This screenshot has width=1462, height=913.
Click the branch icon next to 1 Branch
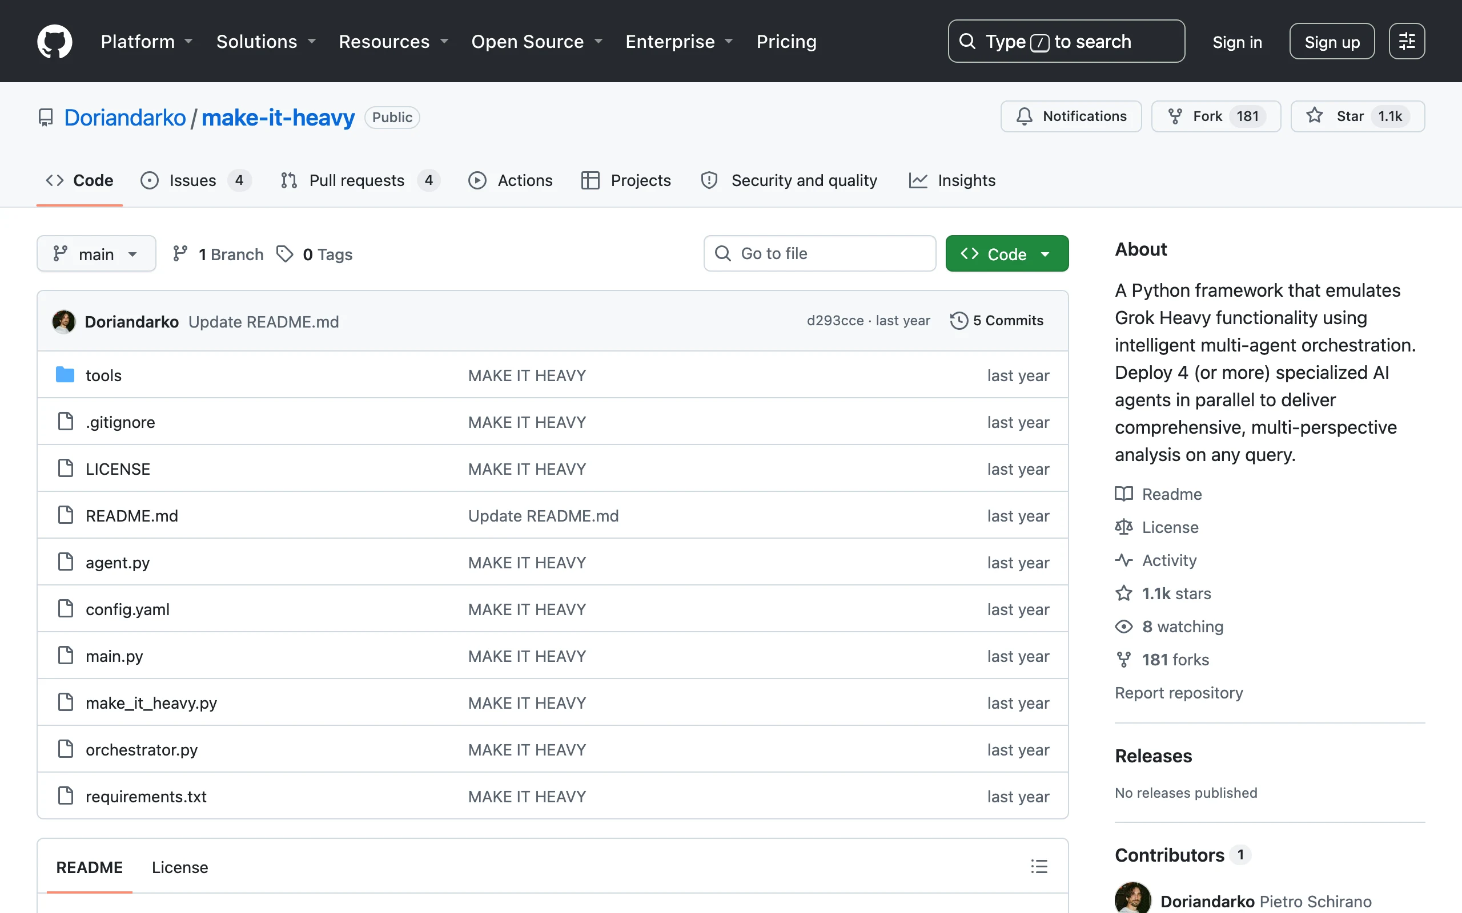pos(180,253)
